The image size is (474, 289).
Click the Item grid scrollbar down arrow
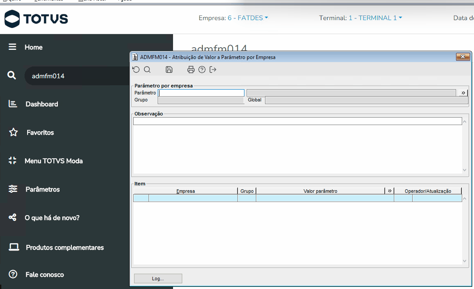pos(465,261)
